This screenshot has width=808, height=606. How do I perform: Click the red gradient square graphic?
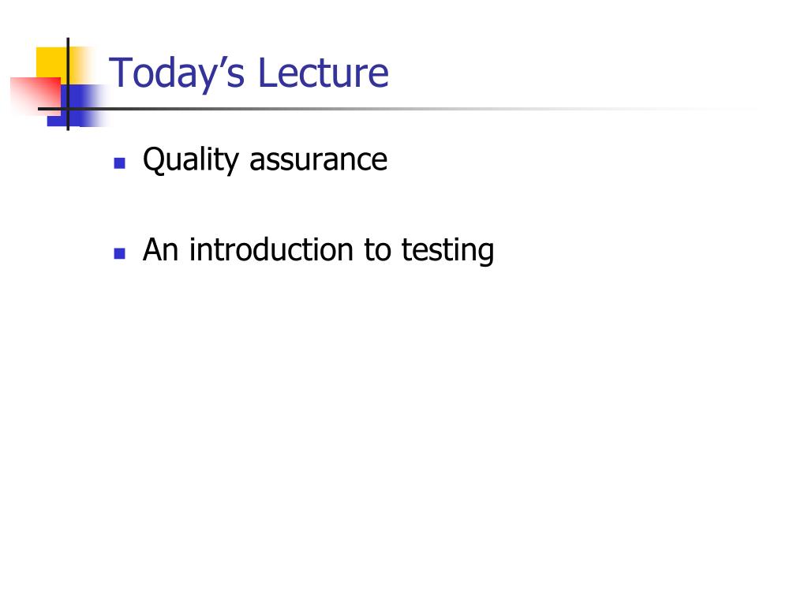(x=35, y=96)
